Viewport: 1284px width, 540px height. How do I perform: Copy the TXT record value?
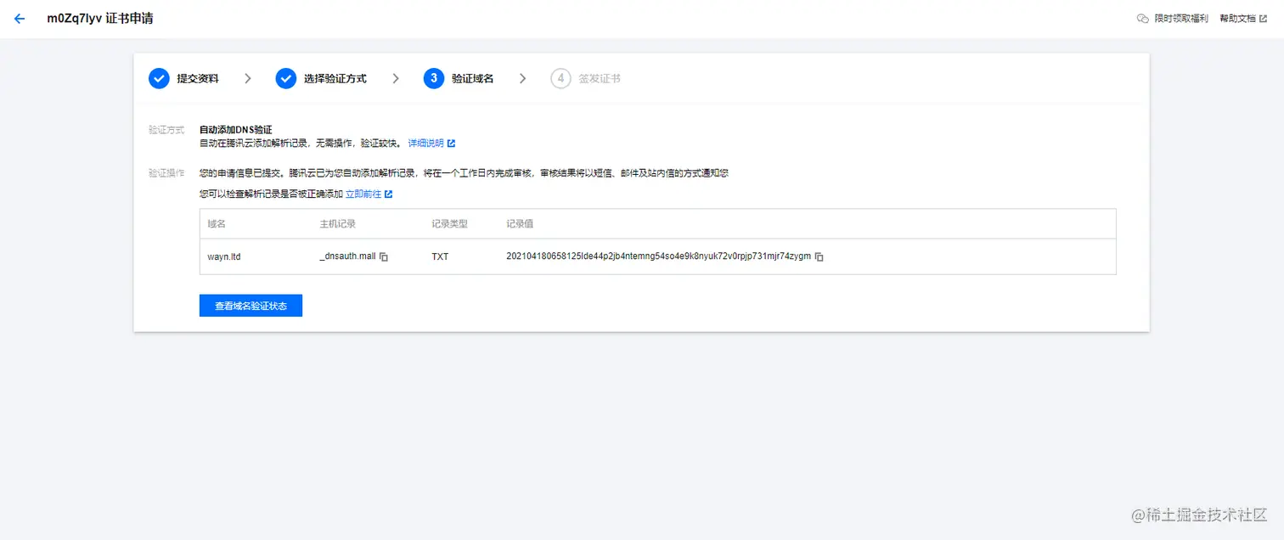coord(818,256)
